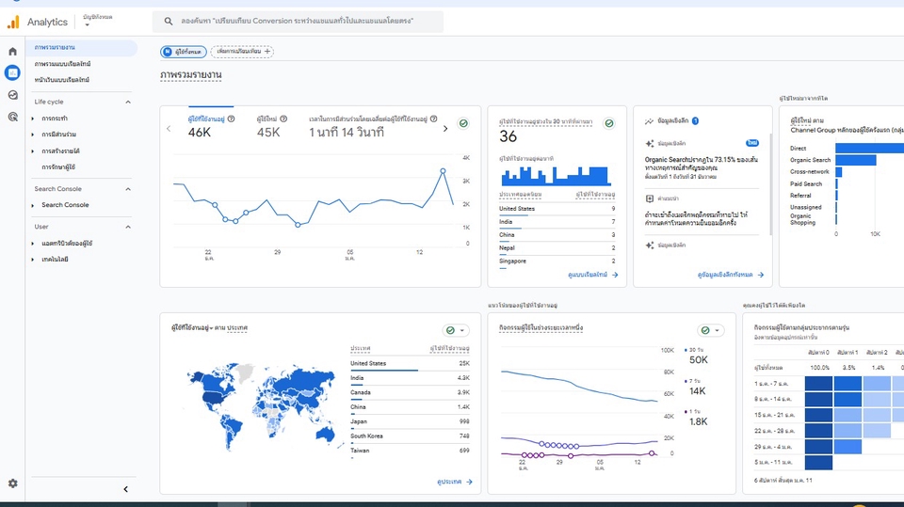Open the last item under User section
904x507 pixels.
click(x=55, y=260)
